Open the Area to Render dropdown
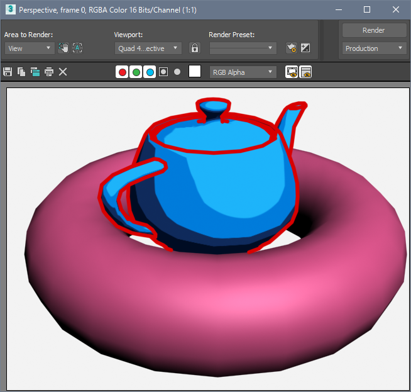Viewport: 411px width, 392px height. (x=30, y=48)
